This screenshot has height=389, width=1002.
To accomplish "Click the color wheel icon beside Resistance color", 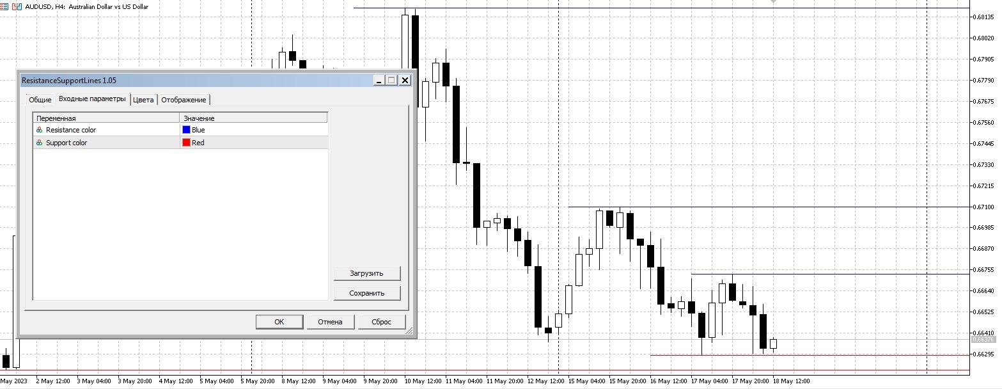I will point(38,129).
